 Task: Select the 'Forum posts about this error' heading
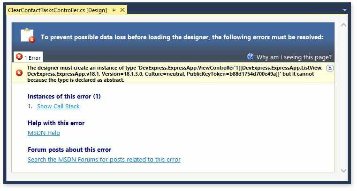[69, 150]
